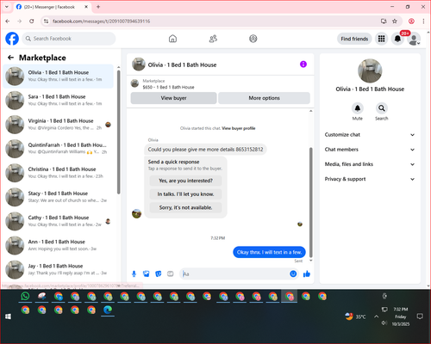Open the QuintinFarrah conversation
431x344 pixels.
(x=59, y=149)
